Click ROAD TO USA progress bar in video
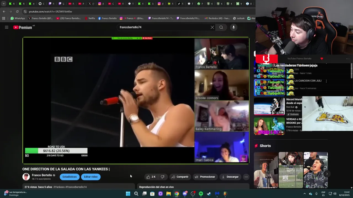Viewport: 353px width, 198px height. pos(56,151)
